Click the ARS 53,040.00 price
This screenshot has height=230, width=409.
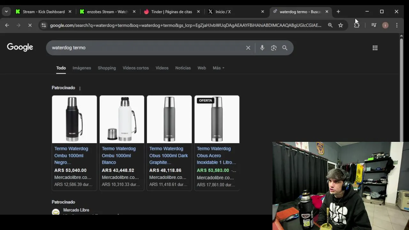click(70, 170)
